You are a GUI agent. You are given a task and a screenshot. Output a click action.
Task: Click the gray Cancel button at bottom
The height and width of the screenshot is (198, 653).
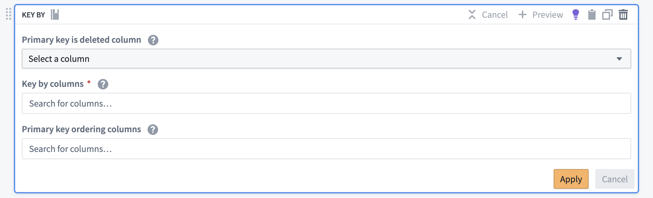pyautogui.click(x=615, y=179)
